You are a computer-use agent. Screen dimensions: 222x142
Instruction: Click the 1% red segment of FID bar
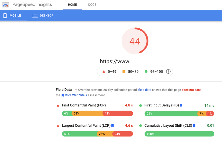210,113
